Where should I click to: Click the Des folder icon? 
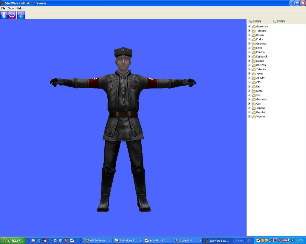point(253,87)
